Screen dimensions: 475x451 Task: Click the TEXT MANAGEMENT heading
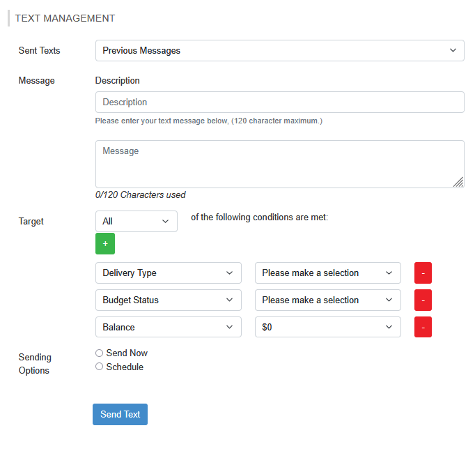[65, 18]
